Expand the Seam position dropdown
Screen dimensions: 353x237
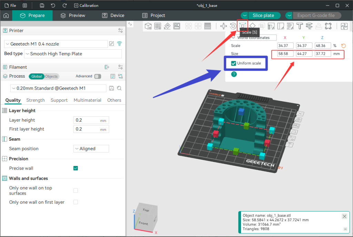(91, 149)
